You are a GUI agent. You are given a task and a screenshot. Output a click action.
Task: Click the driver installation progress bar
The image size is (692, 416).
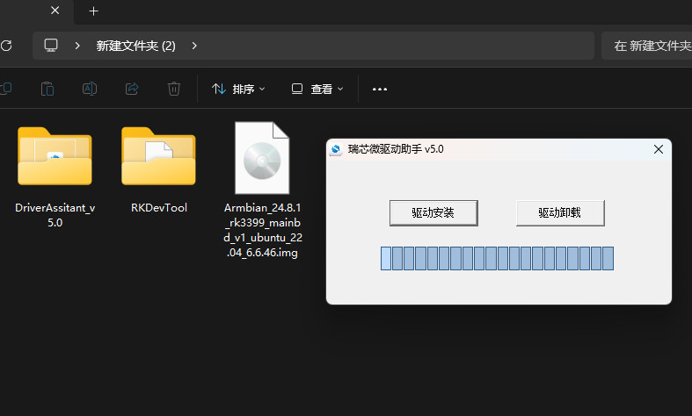click(497, 258)
